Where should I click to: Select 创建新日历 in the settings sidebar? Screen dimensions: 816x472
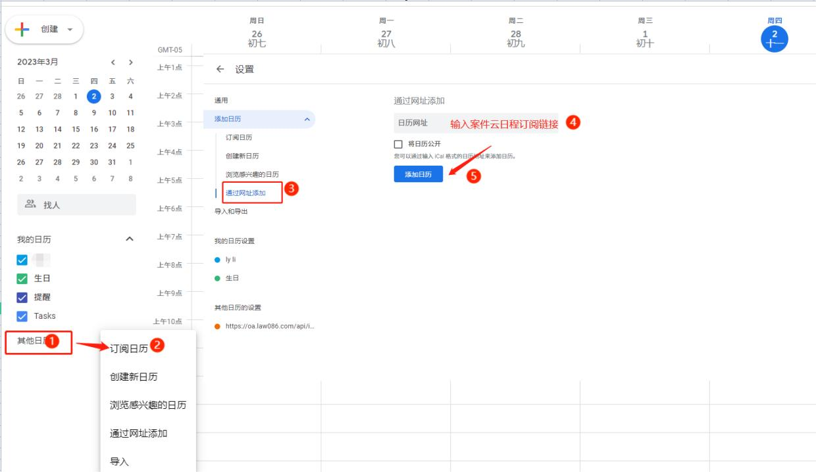pos(242,156)
